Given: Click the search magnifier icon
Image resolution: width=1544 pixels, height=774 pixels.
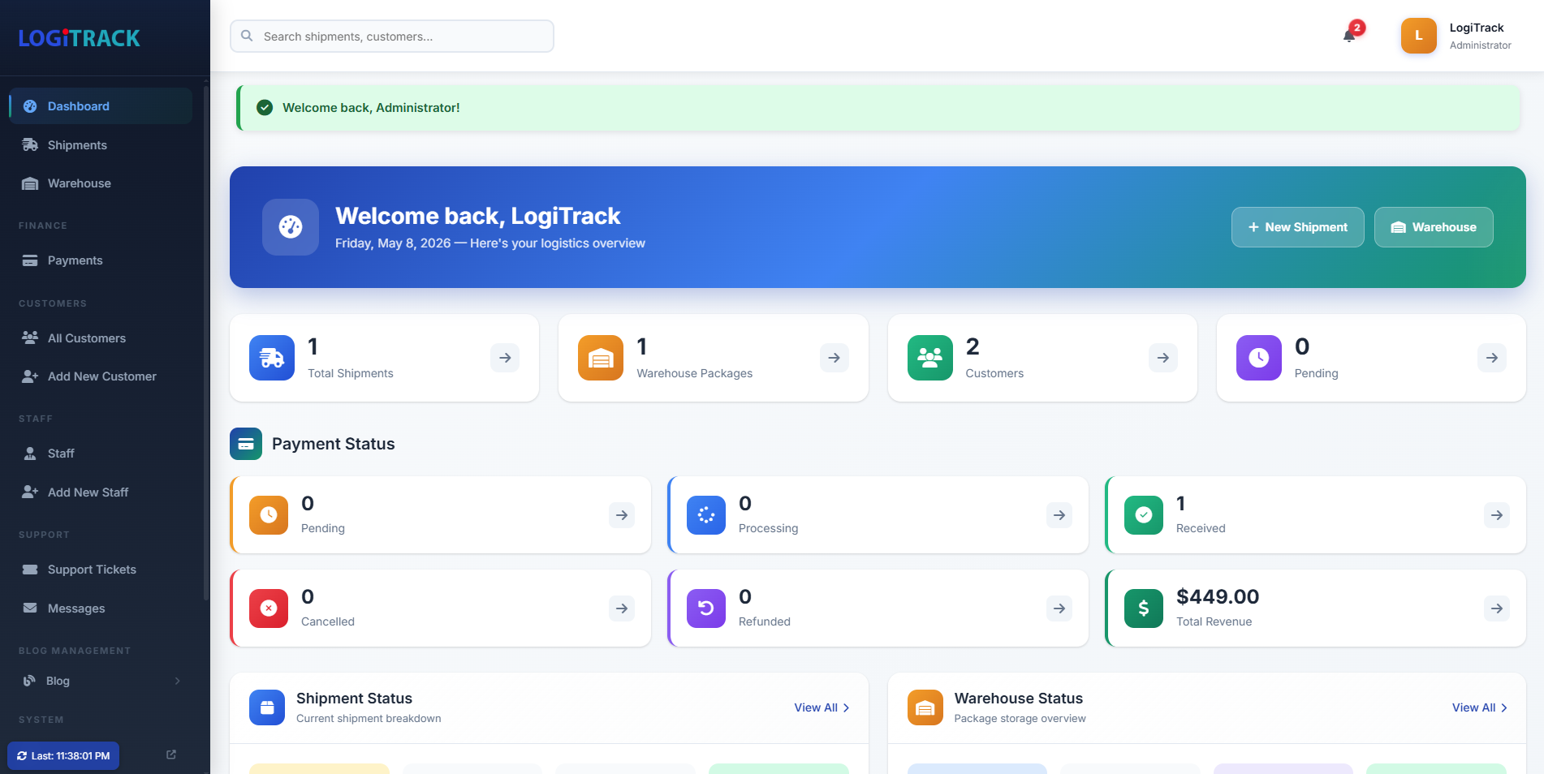Looking at the screenshot, I should tap(247, 36).
